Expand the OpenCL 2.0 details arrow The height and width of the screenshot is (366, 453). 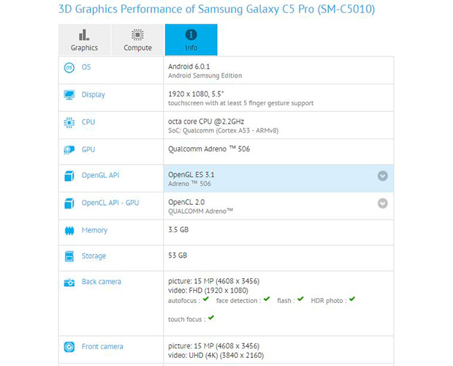coord(382,203)
